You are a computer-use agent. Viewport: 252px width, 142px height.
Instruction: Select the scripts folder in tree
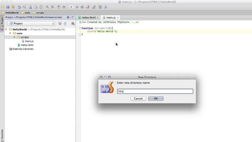(24, 37)
